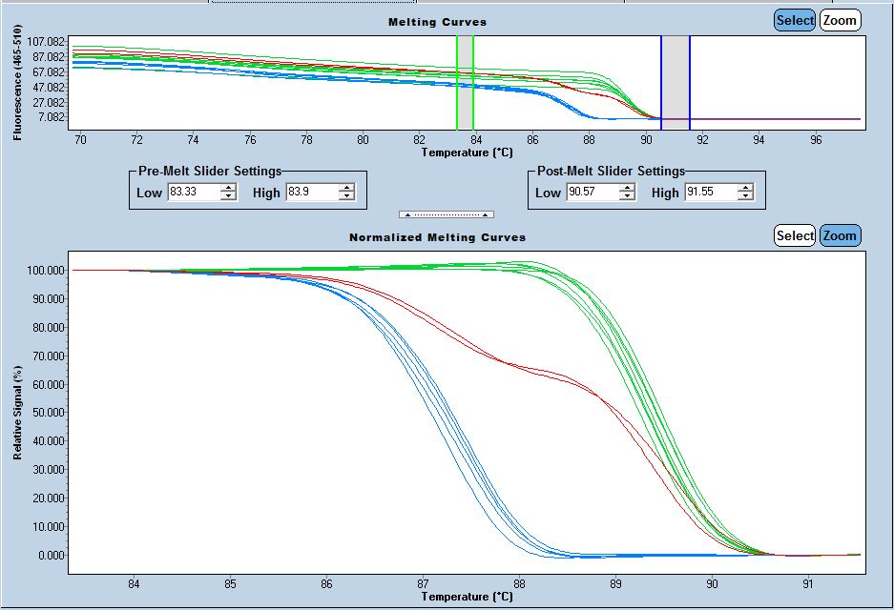Click Zoom button on Normalized Melting Curves
Screen dimensions: 894x610
pos(840,235)
